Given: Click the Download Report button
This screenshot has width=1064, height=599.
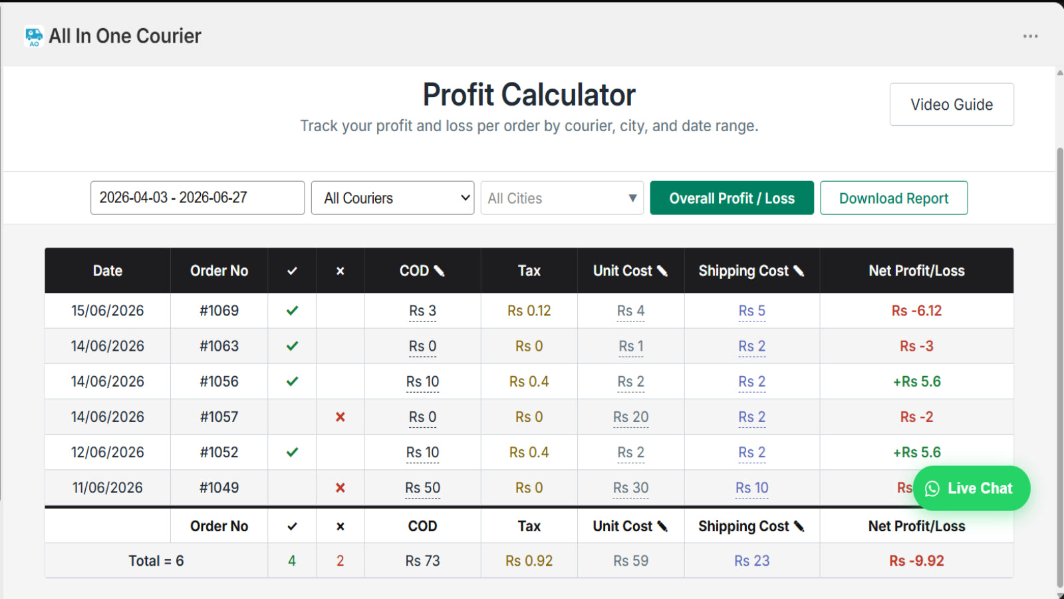Looking at the screenshot, I should tap(894, 198).
